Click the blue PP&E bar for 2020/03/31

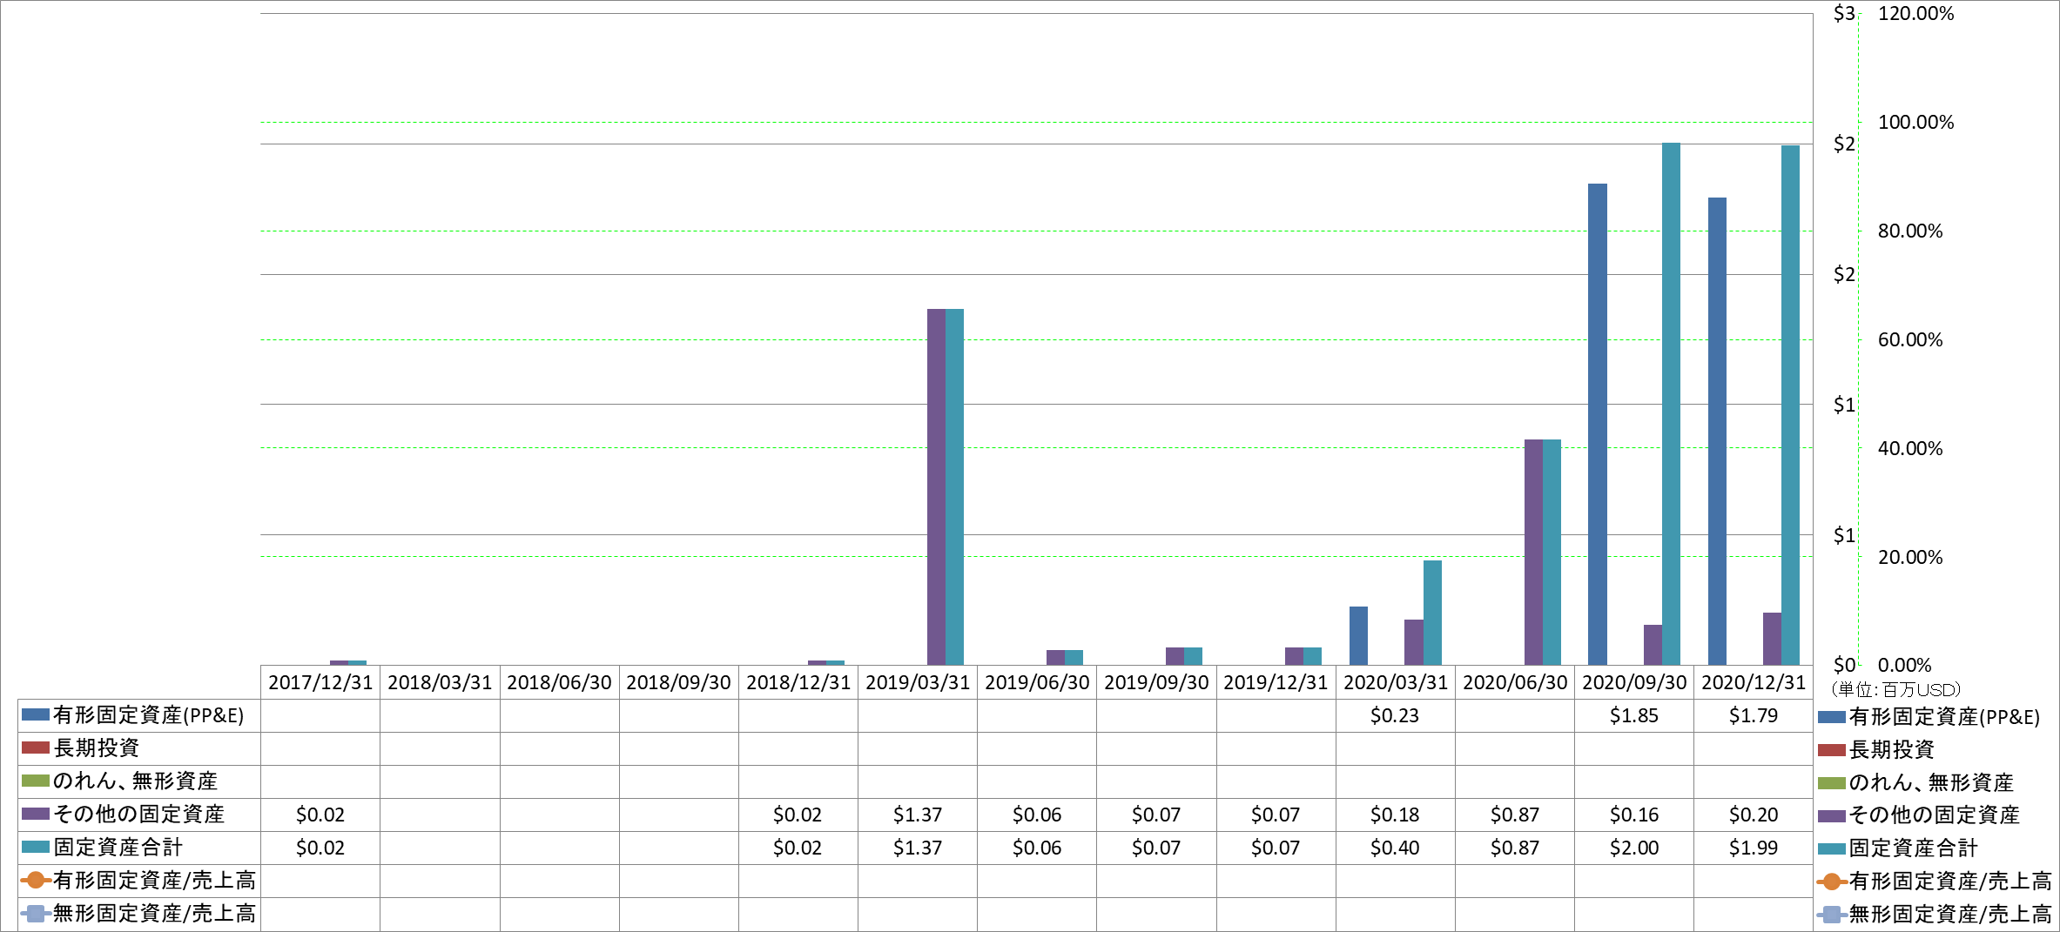[1358, 636]
